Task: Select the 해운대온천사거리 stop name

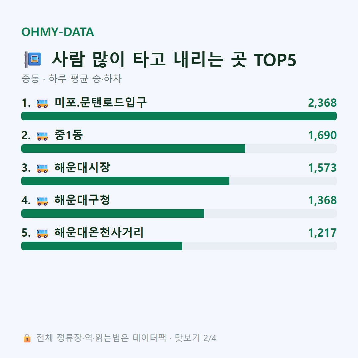Action: 99,232
